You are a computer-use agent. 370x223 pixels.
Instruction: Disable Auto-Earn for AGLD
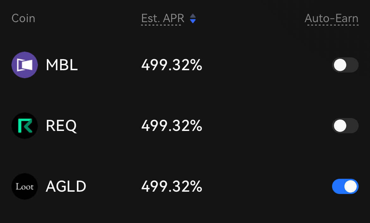pyautogui.click(x=345, y=186)
